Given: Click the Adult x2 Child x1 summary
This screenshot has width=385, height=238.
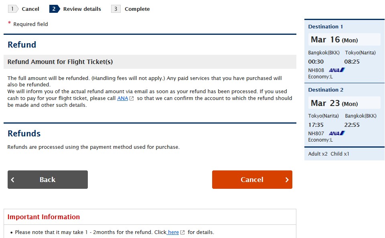Looking at the screenshot, I should [x=328, y=154].
